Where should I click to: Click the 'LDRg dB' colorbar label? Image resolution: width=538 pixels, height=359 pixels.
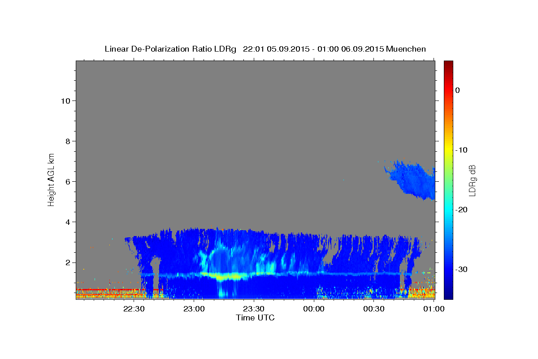[x=472, y=179]
